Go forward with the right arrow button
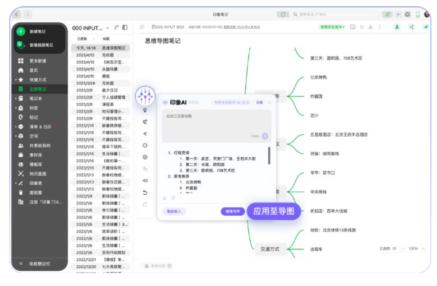 (x=28, y=14)
